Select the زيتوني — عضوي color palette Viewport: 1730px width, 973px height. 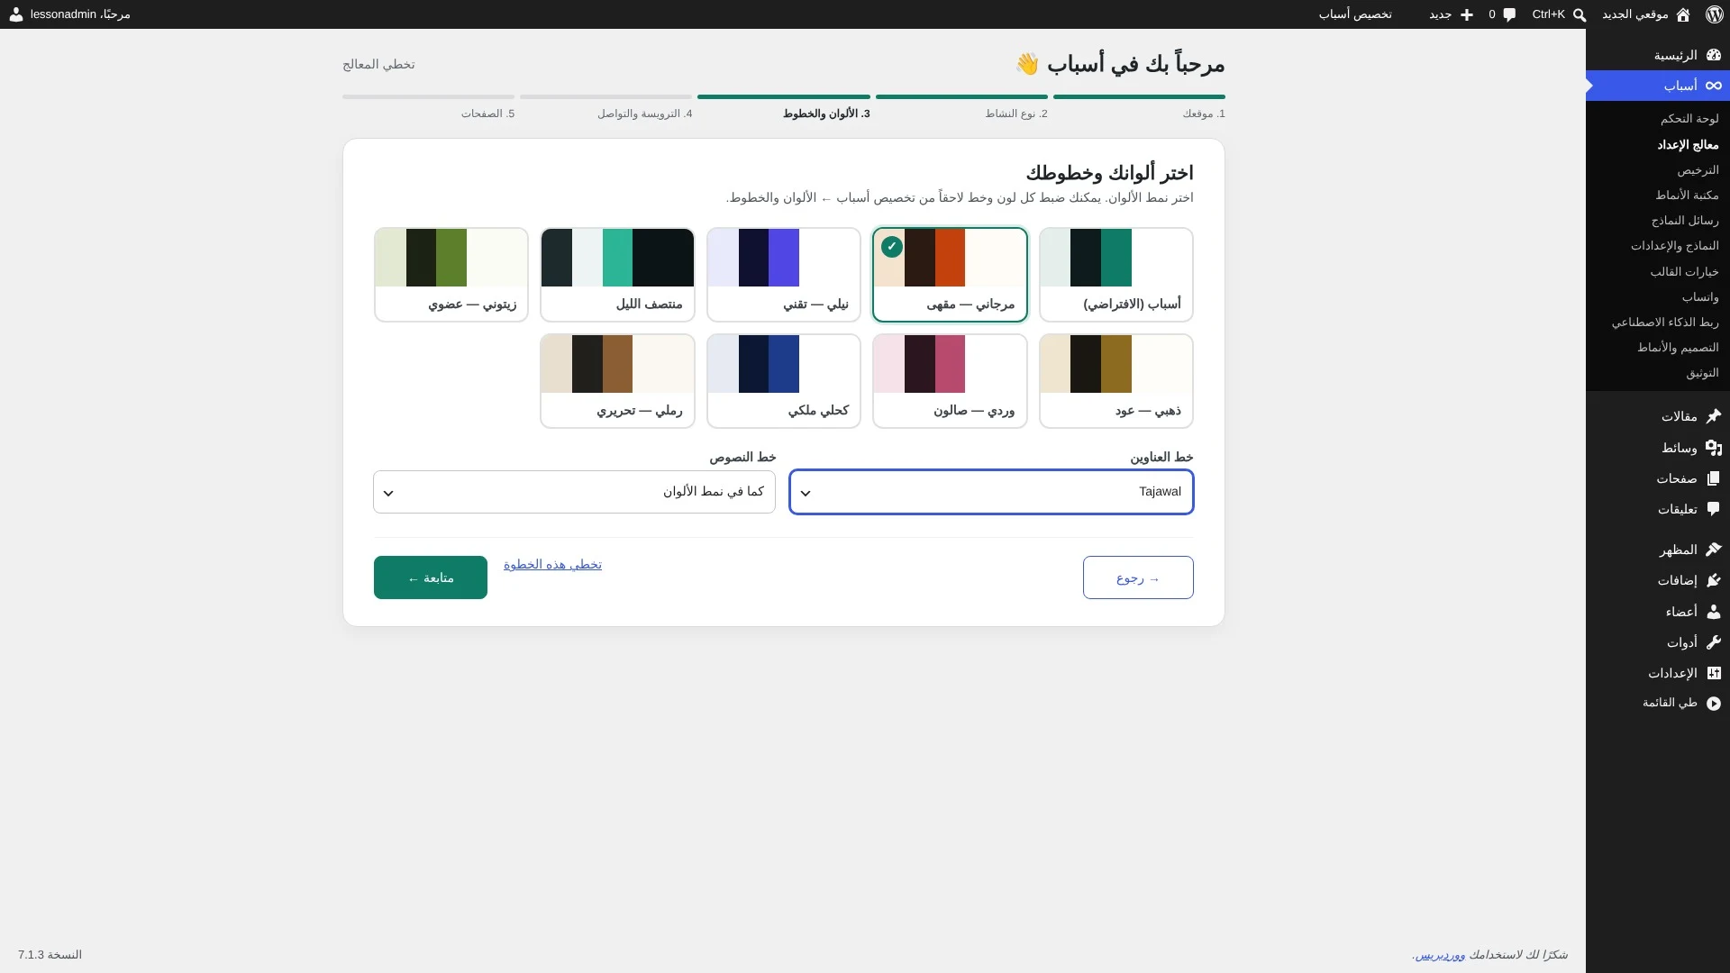451,275
